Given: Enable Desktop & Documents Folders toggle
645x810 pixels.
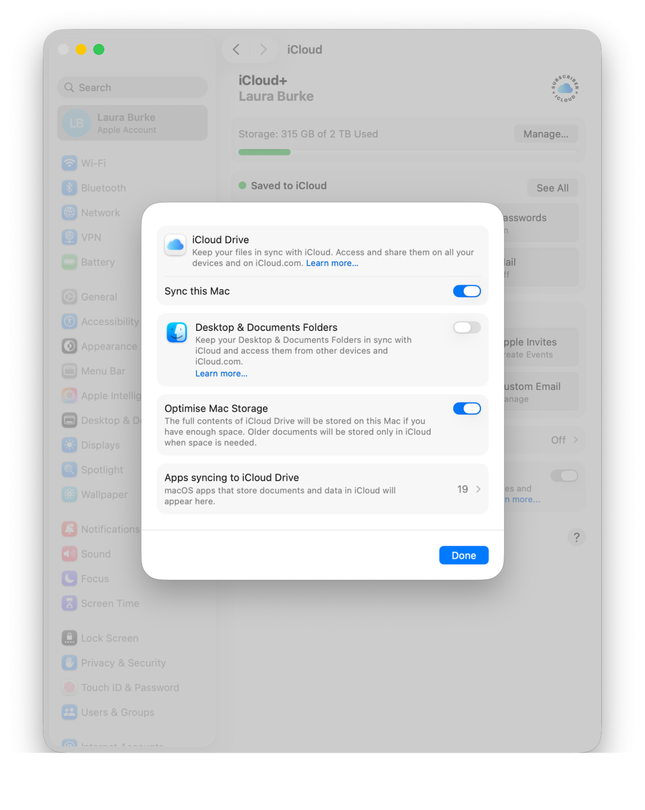Looking at the screenshot, I should pyautogui.click(x=466, y=328).
